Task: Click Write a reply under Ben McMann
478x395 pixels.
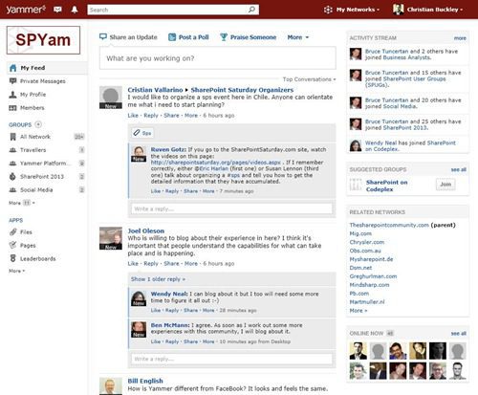Action: (x=231, y=359)
